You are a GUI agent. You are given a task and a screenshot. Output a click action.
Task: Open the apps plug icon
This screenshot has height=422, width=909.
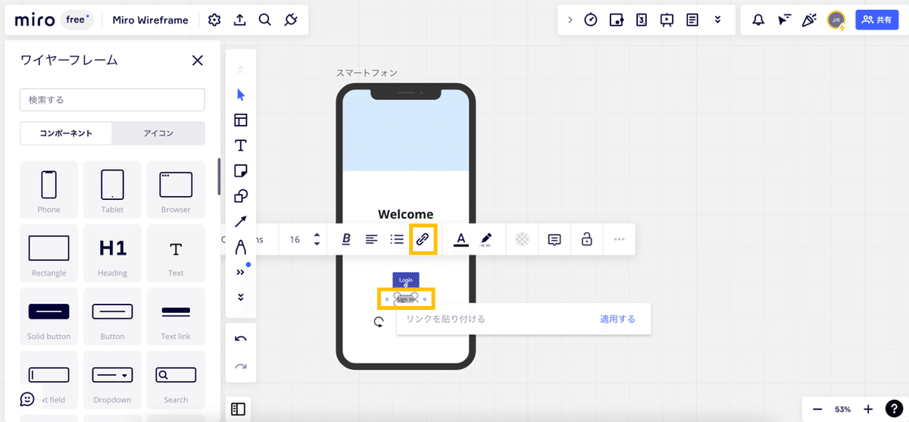pyautogui.click(x=290, y=20)
